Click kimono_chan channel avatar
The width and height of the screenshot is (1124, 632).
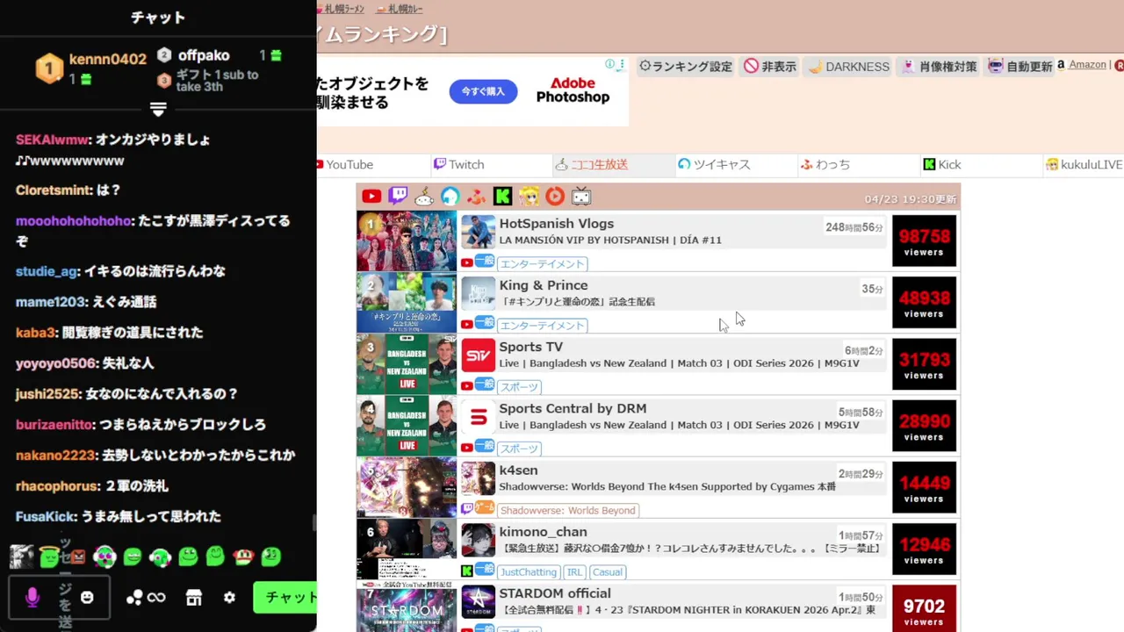479,540
